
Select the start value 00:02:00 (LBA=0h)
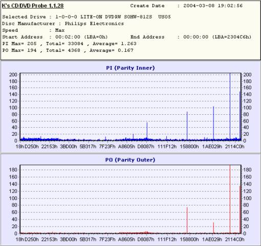81,37
